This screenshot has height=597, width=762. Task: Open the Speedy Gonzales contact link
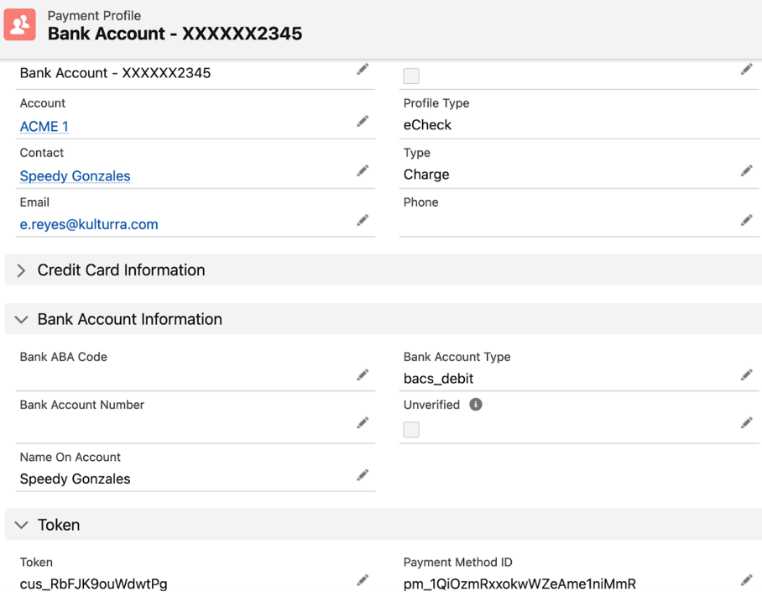pyautogui.click(x=75, y=176)
